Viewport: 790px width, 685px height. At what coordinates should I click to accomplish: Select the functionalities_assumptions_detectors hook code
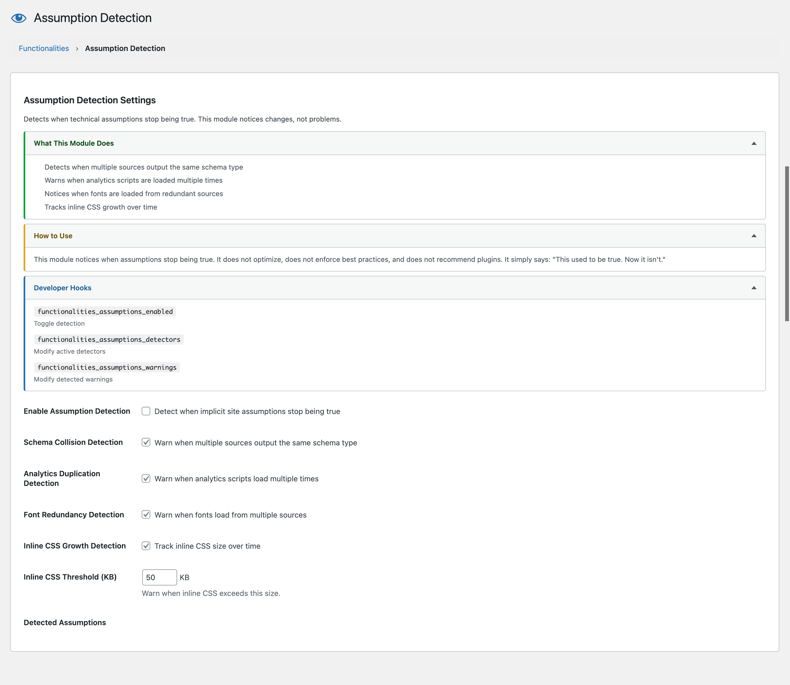(x=109, y=339)
